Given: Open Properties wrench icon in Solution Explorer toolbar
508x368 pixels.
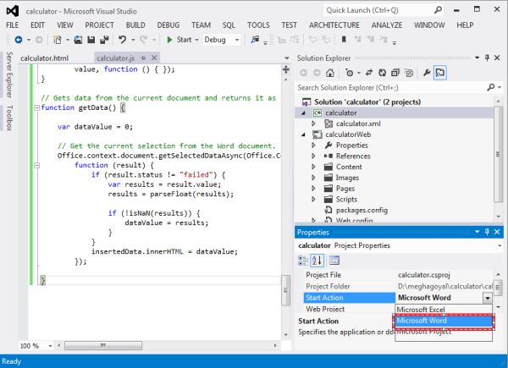Looking at the screenshot, I should coord(427,73).
